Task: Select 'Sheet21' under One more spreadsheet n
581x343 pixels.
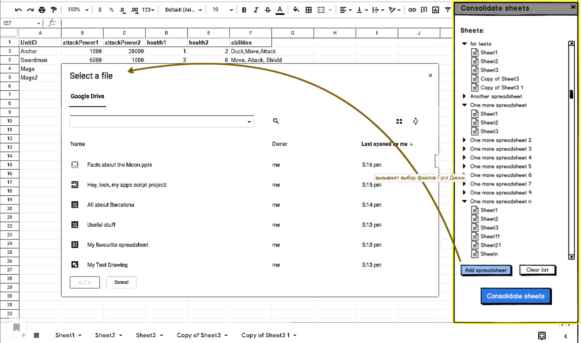Action: tap(491, 245)
